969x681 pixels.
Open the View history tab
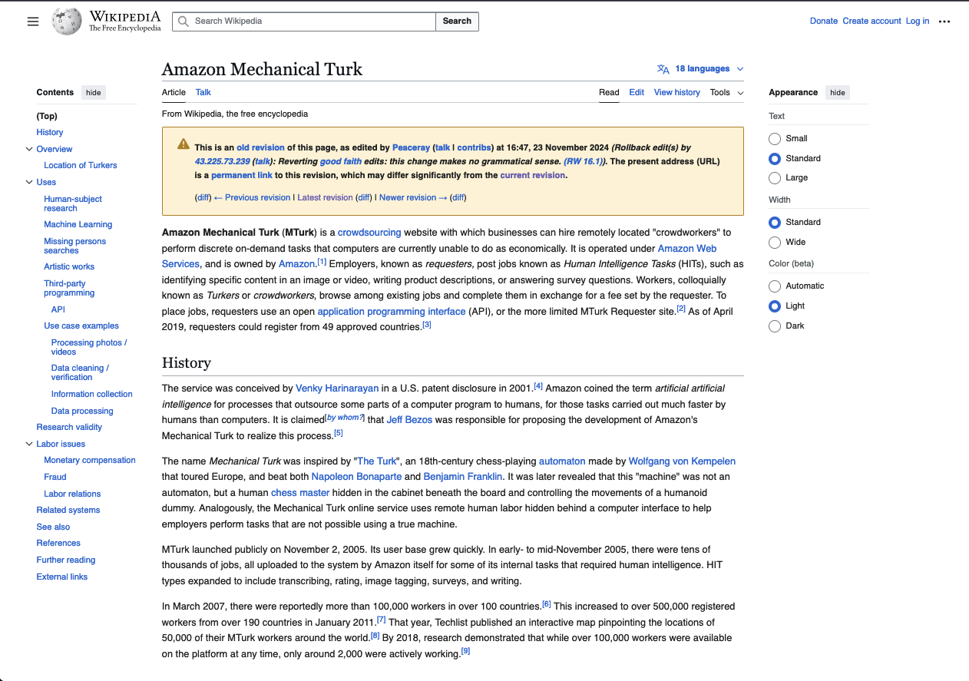click(x=676, y=92)
